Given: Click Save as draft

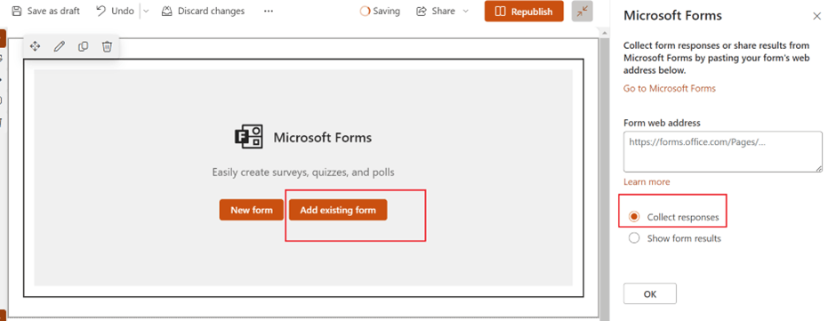Looking at the screenshot, I should 46,12.
